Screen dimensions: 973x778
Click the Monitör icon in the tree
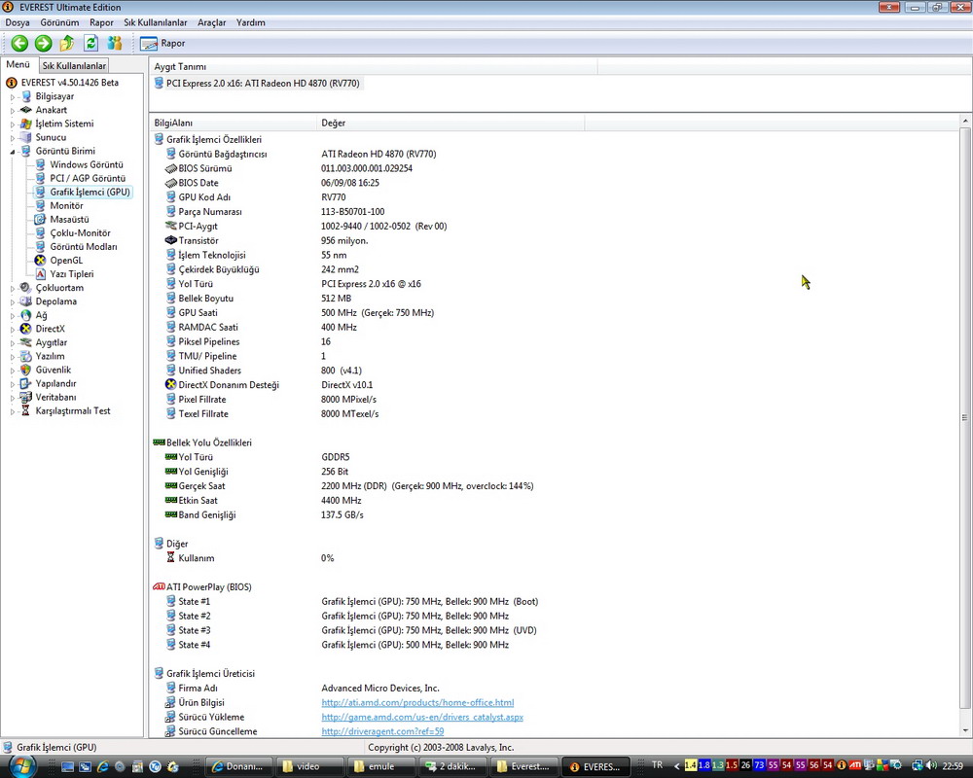pyautogui.click(x=40, y=205)
